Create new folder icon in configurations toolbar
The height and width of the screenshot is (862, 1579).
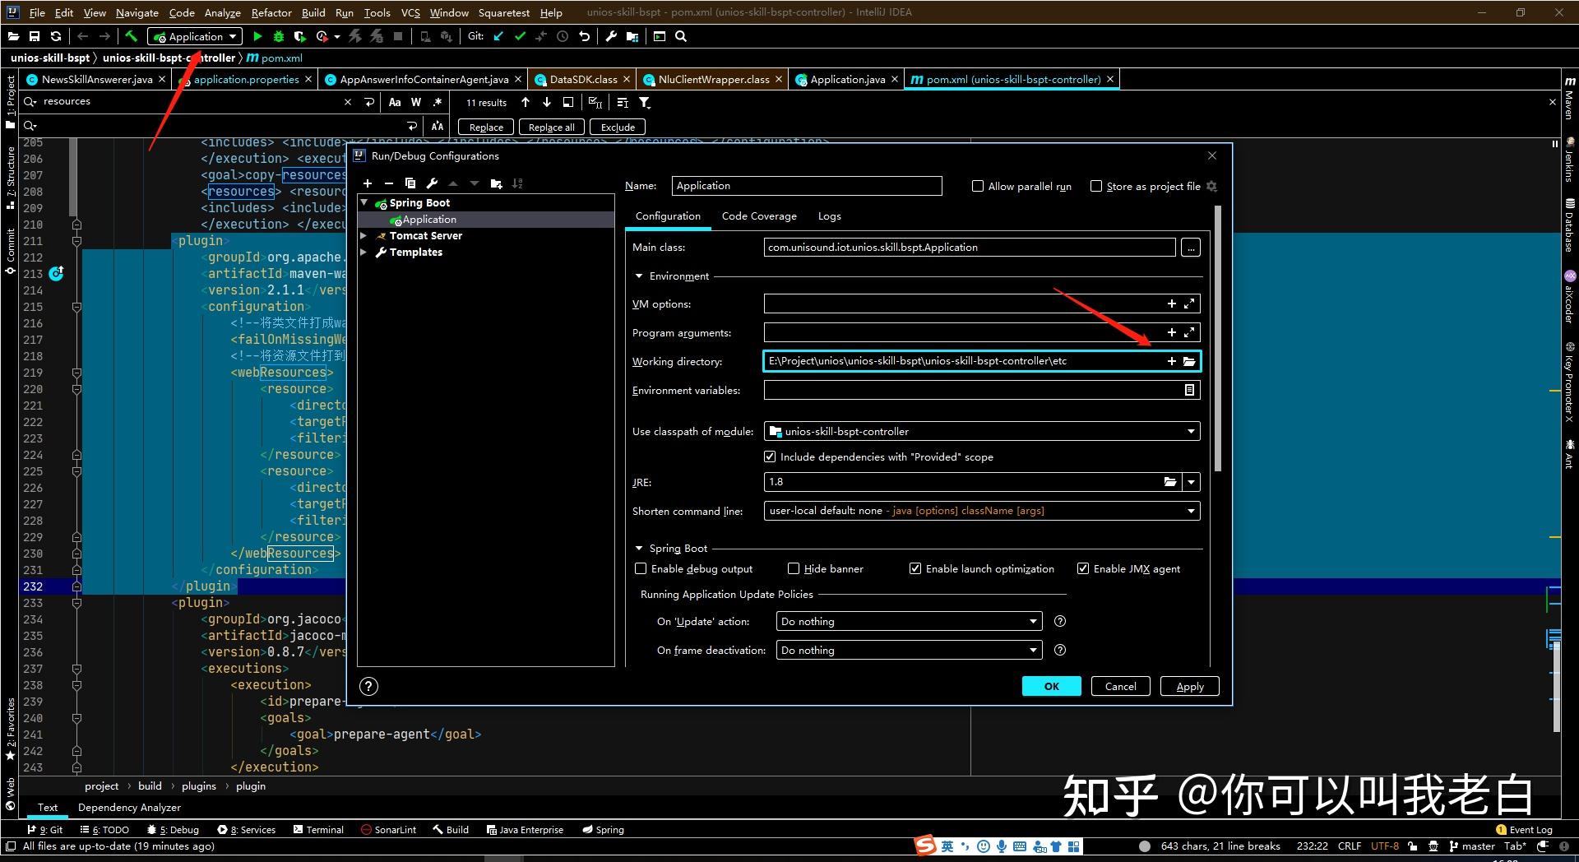(496, 183)
